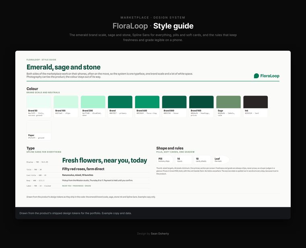Click the 'Colour' section heading
Viewport: 306px width, 248px height.
pos(32,89)
